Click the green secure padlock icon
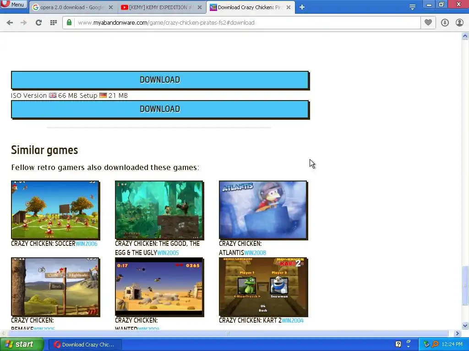This screenshot has width=469, height=351. pyautogui.click(x=69, y=23)
